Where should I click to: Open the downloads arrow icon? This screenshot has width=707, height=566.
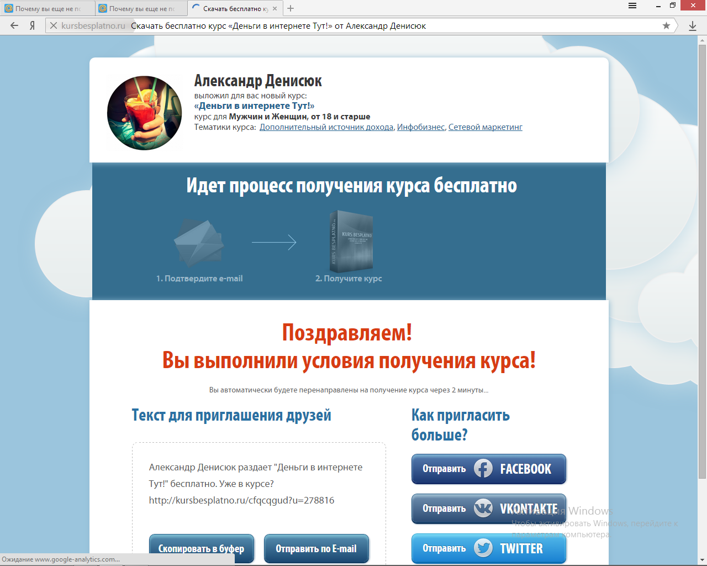693,26
